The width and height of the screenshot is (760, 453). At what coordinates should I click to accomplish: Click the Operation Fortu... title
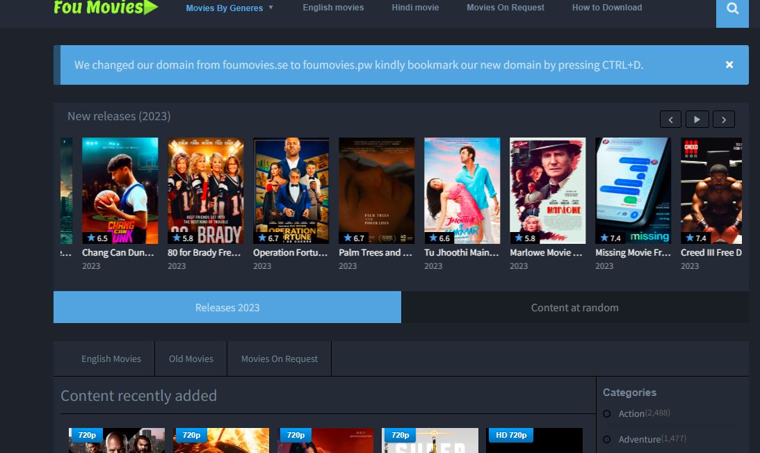(291, 252)
